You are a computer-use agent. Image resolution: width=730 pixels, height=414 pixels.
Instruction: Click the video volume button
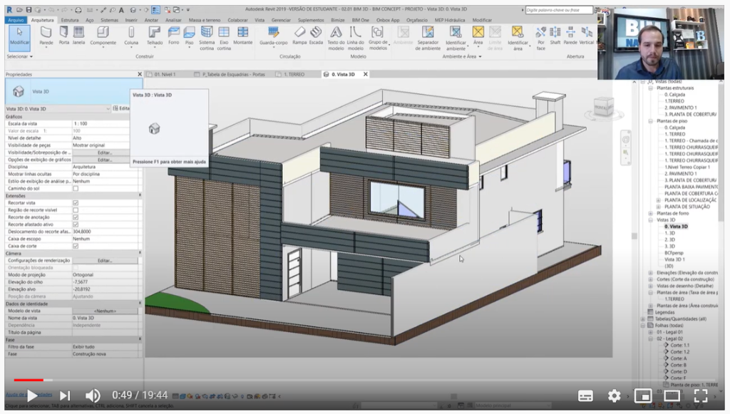[x=93, y=396]
